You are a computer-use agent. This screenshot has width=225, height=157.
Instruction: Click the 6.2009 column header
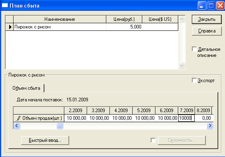tap(167, 111)
